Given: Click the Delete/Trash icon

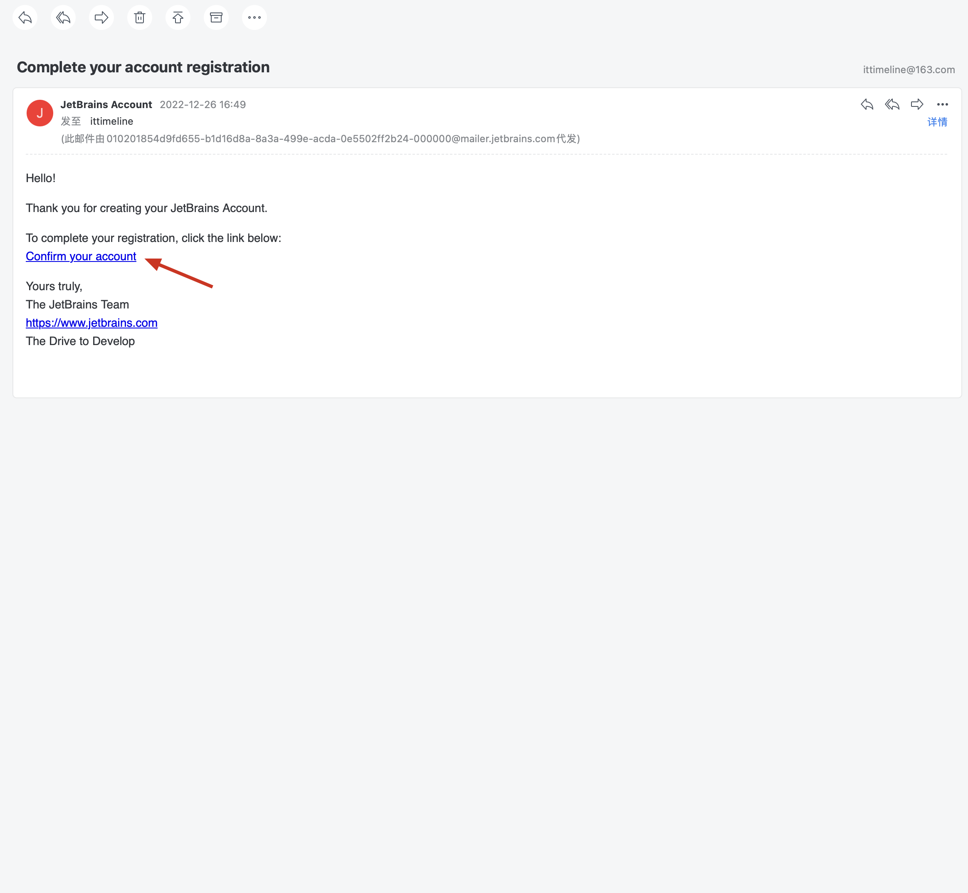Looking at the screenshot, I should [139, 18].
